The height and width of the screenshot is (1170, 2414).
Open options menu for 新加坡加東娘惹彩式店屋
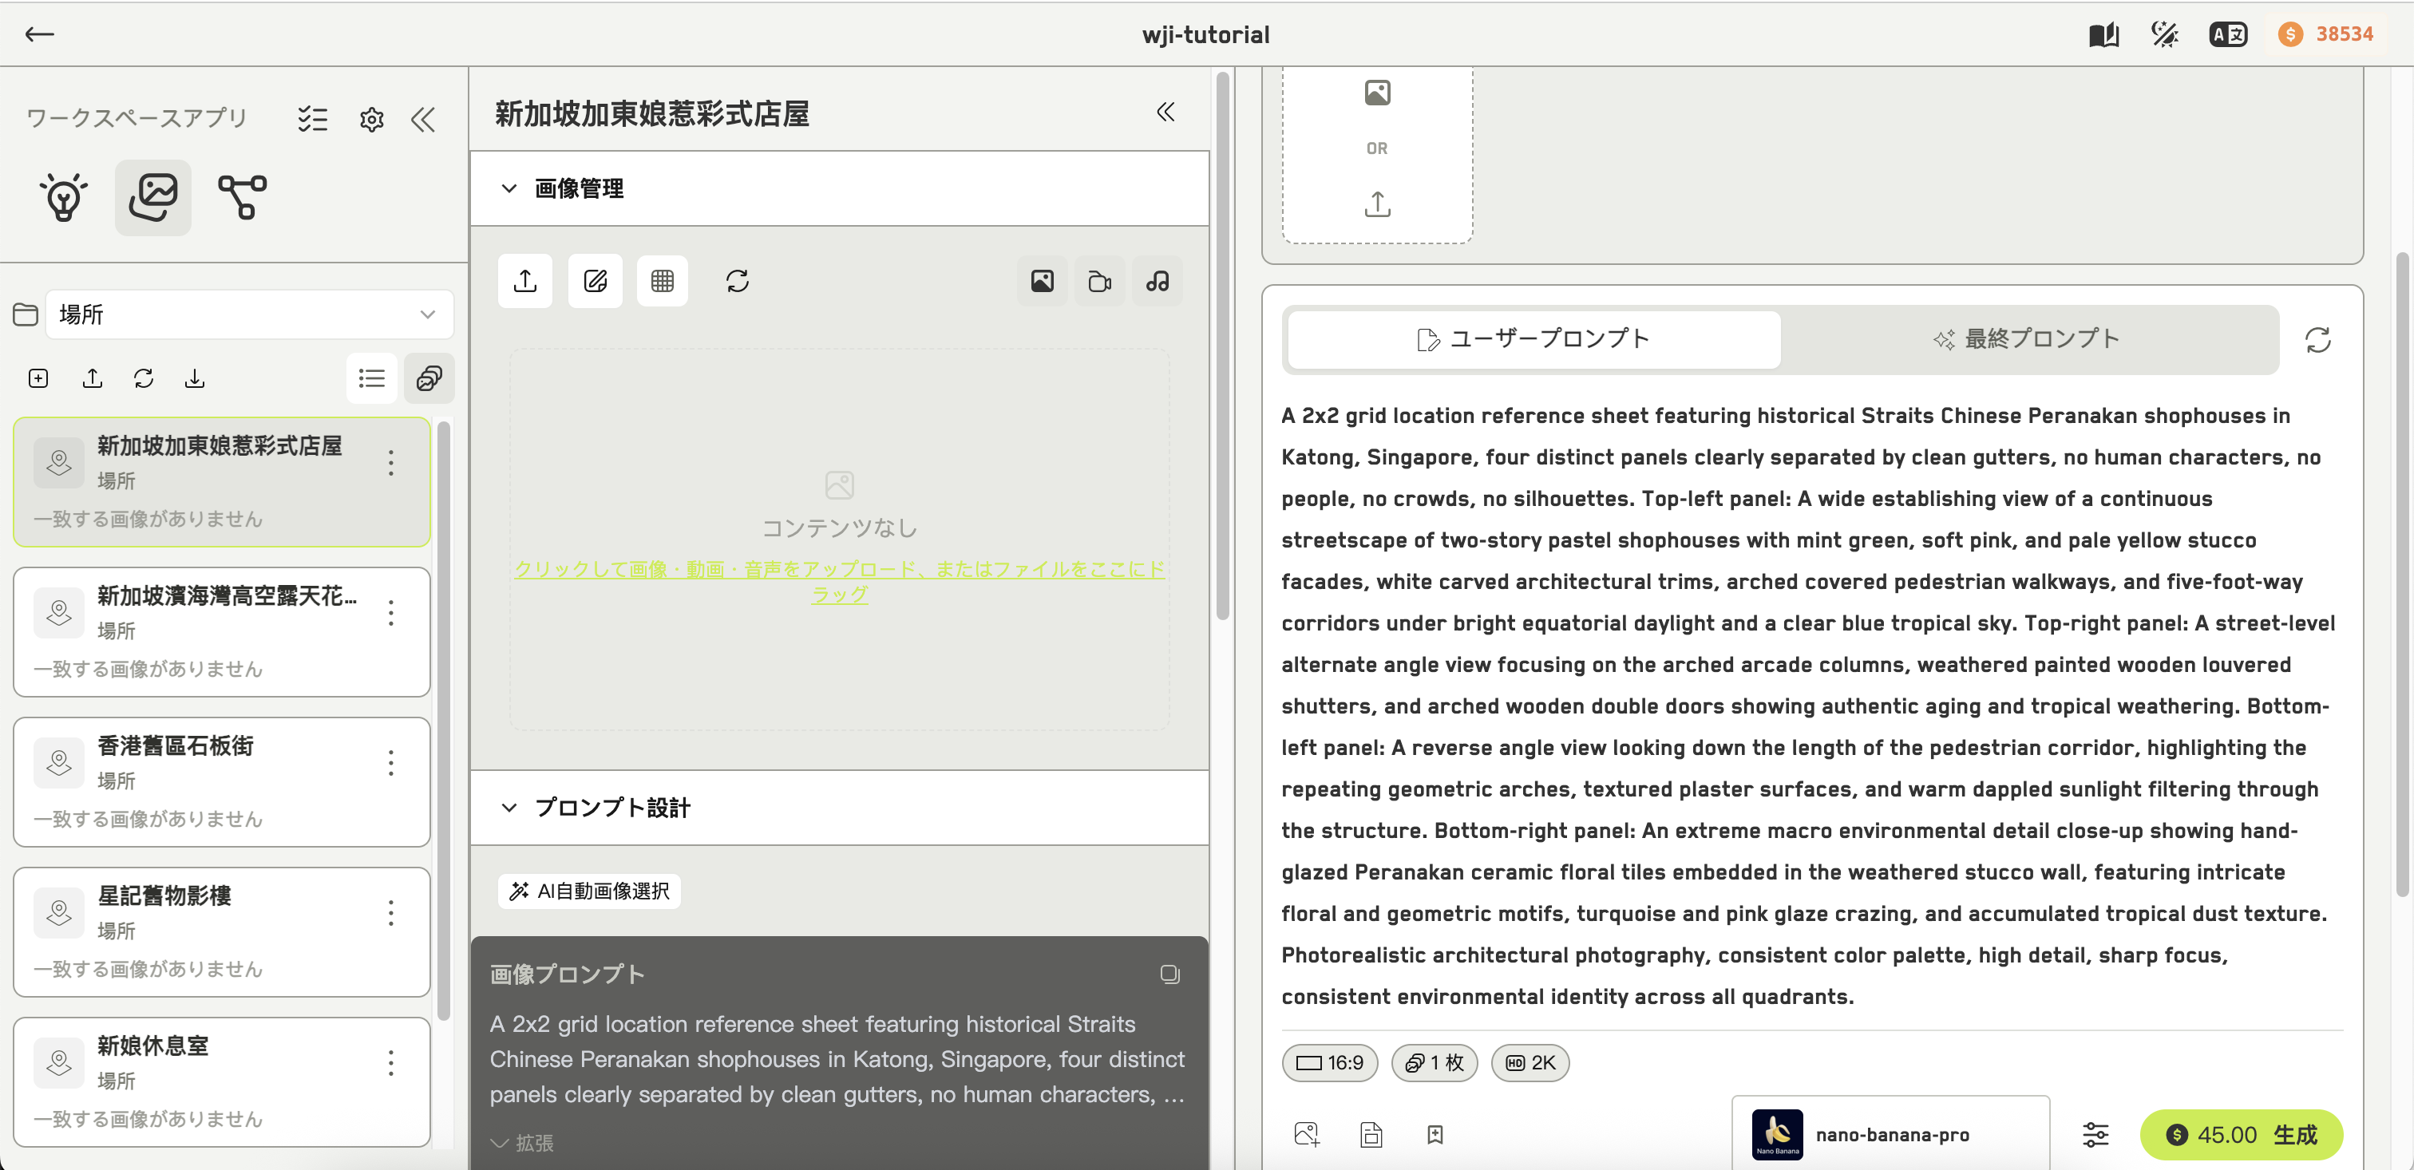pyautogui.click(x=391, y=463)
